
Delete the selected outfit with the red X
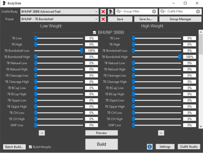pyautogui.click(x=103, y=12)
